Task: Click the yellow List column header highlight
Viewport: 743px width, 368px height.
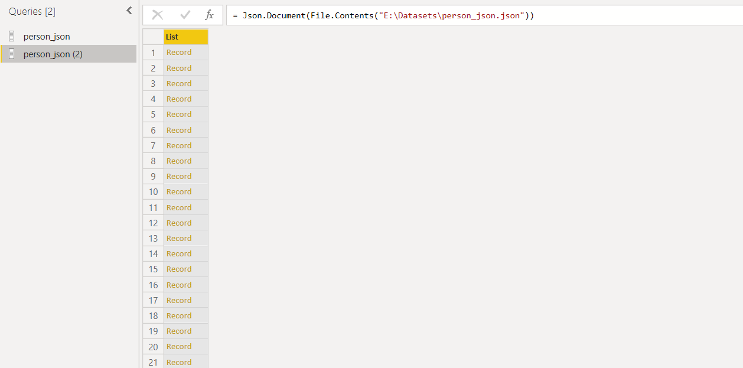Action: click(x=184, y=36)
